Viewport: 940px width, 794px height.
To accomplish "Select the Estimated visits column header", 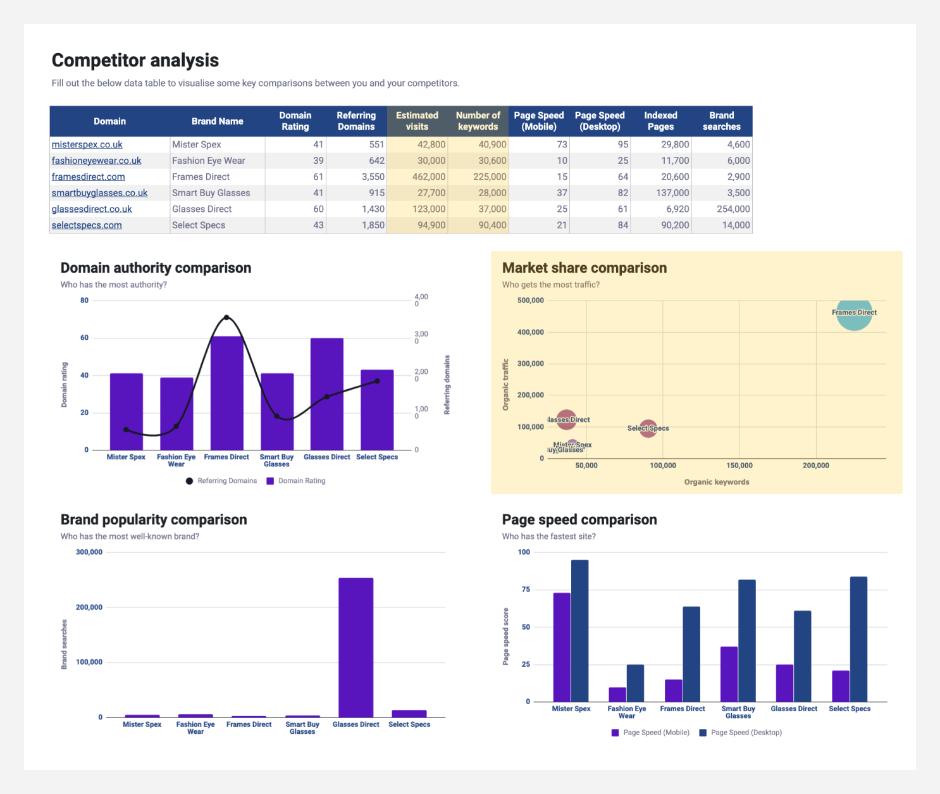I will pyautogui.click(x=417, y=121).
